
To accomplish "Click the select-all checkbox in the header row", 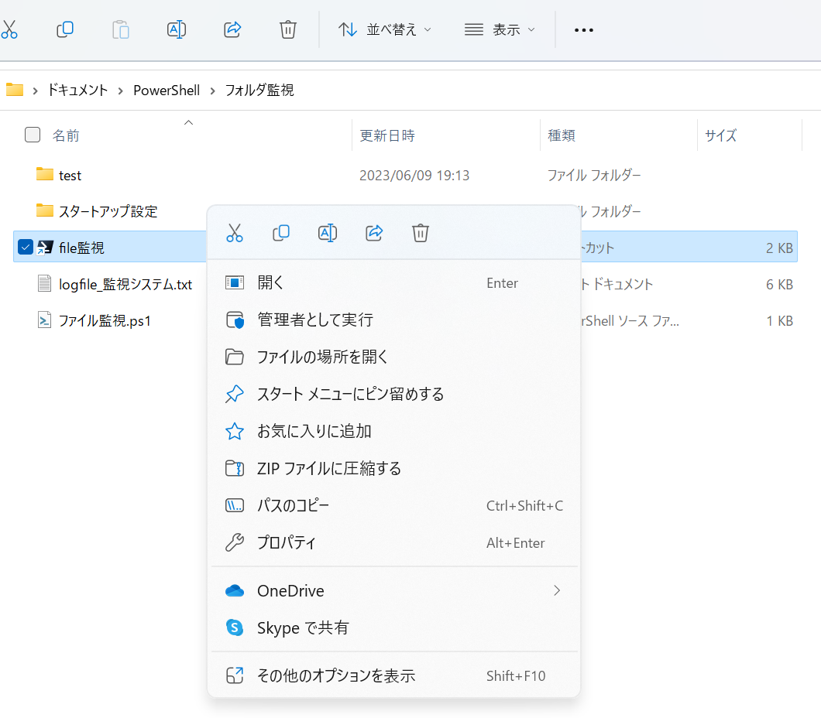I will click(33, 134).
